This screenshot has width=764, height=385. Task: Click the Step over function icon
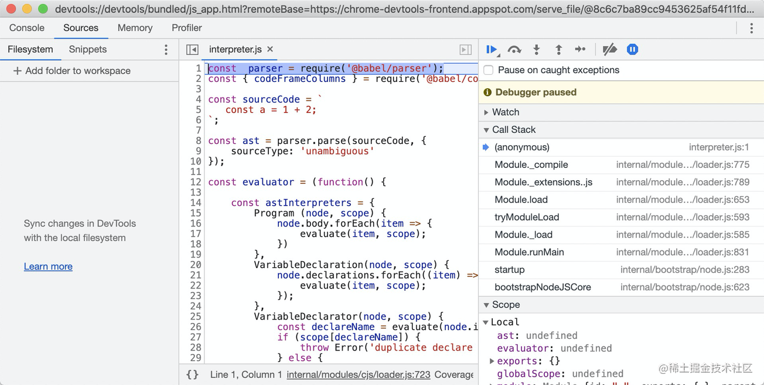point(514,50)
